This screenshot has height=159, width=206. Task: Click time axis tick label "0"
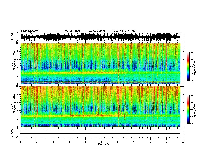coord(21,142)
